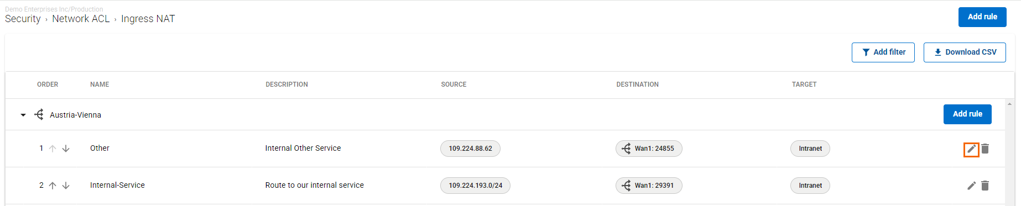Add rule to Austria-Vienna group
This screenshot has height=206, width=1021.
point(967,114)
